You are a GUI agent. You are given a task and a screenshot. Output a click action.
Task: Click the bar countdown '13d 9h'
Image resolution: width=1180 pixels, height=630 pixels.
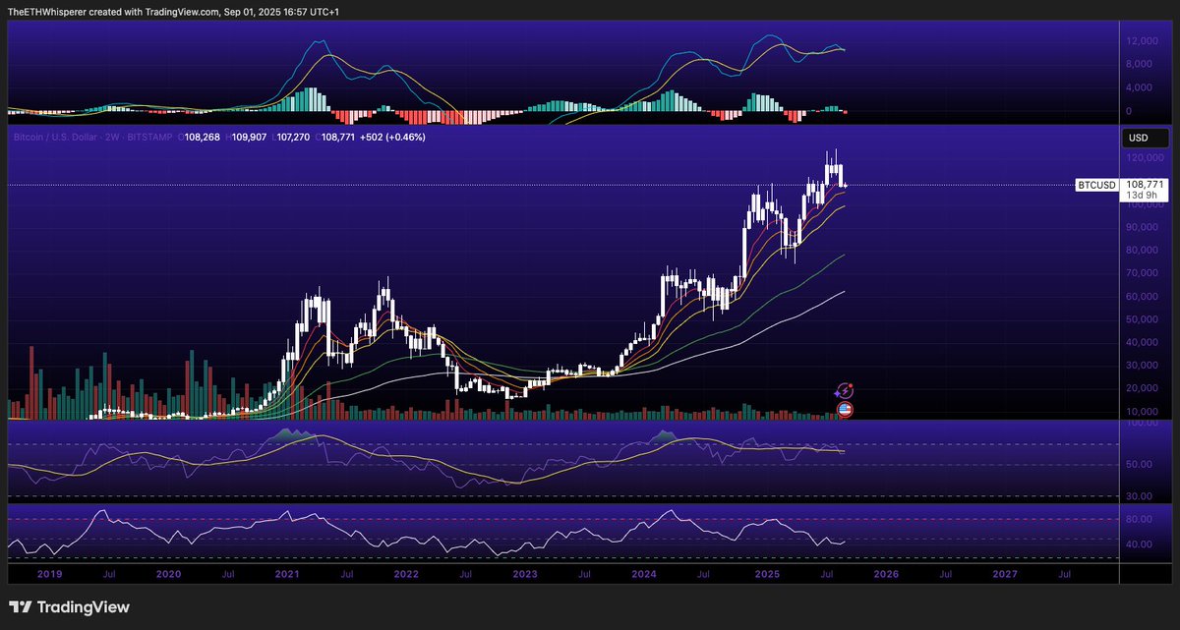tap(1142, 195)
